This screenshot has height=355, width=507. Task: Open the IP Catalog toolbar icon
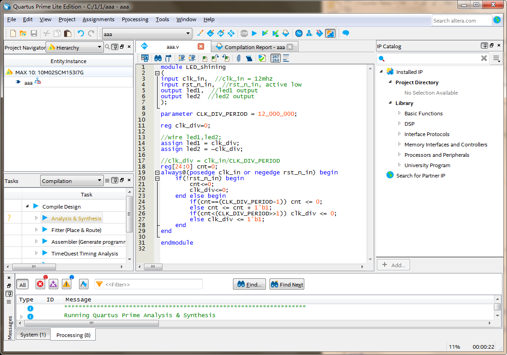coord(330,33)
